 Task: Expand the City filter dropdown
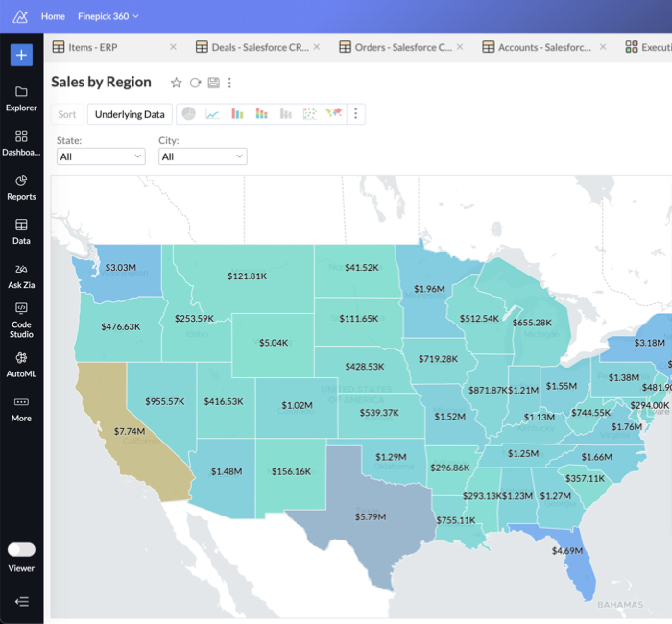tap(203, 156)
